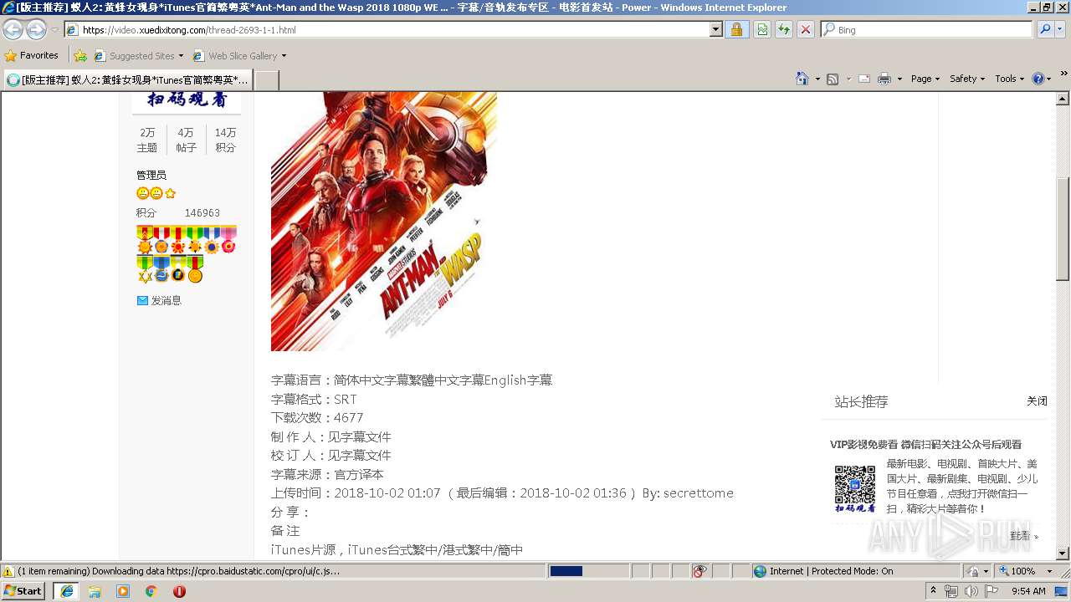Click the 2万 主题 stat
This screenshot has width=1071, height=602.
point(147,140)
